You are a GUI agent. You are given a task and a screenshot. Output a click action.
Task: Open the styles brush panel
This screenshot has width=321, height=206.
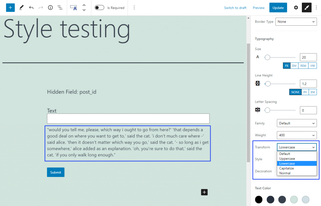click(307, 8)
